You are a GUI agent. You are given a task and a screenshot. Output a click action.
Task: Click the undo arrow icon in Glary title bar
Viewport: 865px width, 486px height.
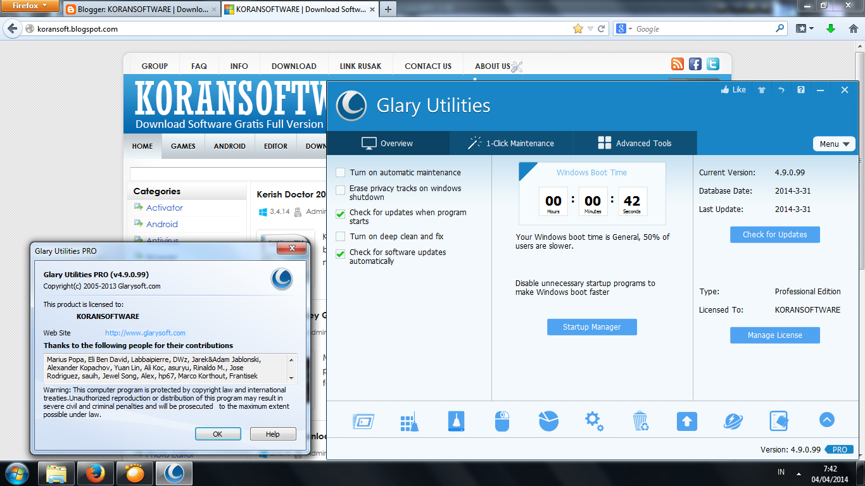pyautogui.click(x=781, y=90)
